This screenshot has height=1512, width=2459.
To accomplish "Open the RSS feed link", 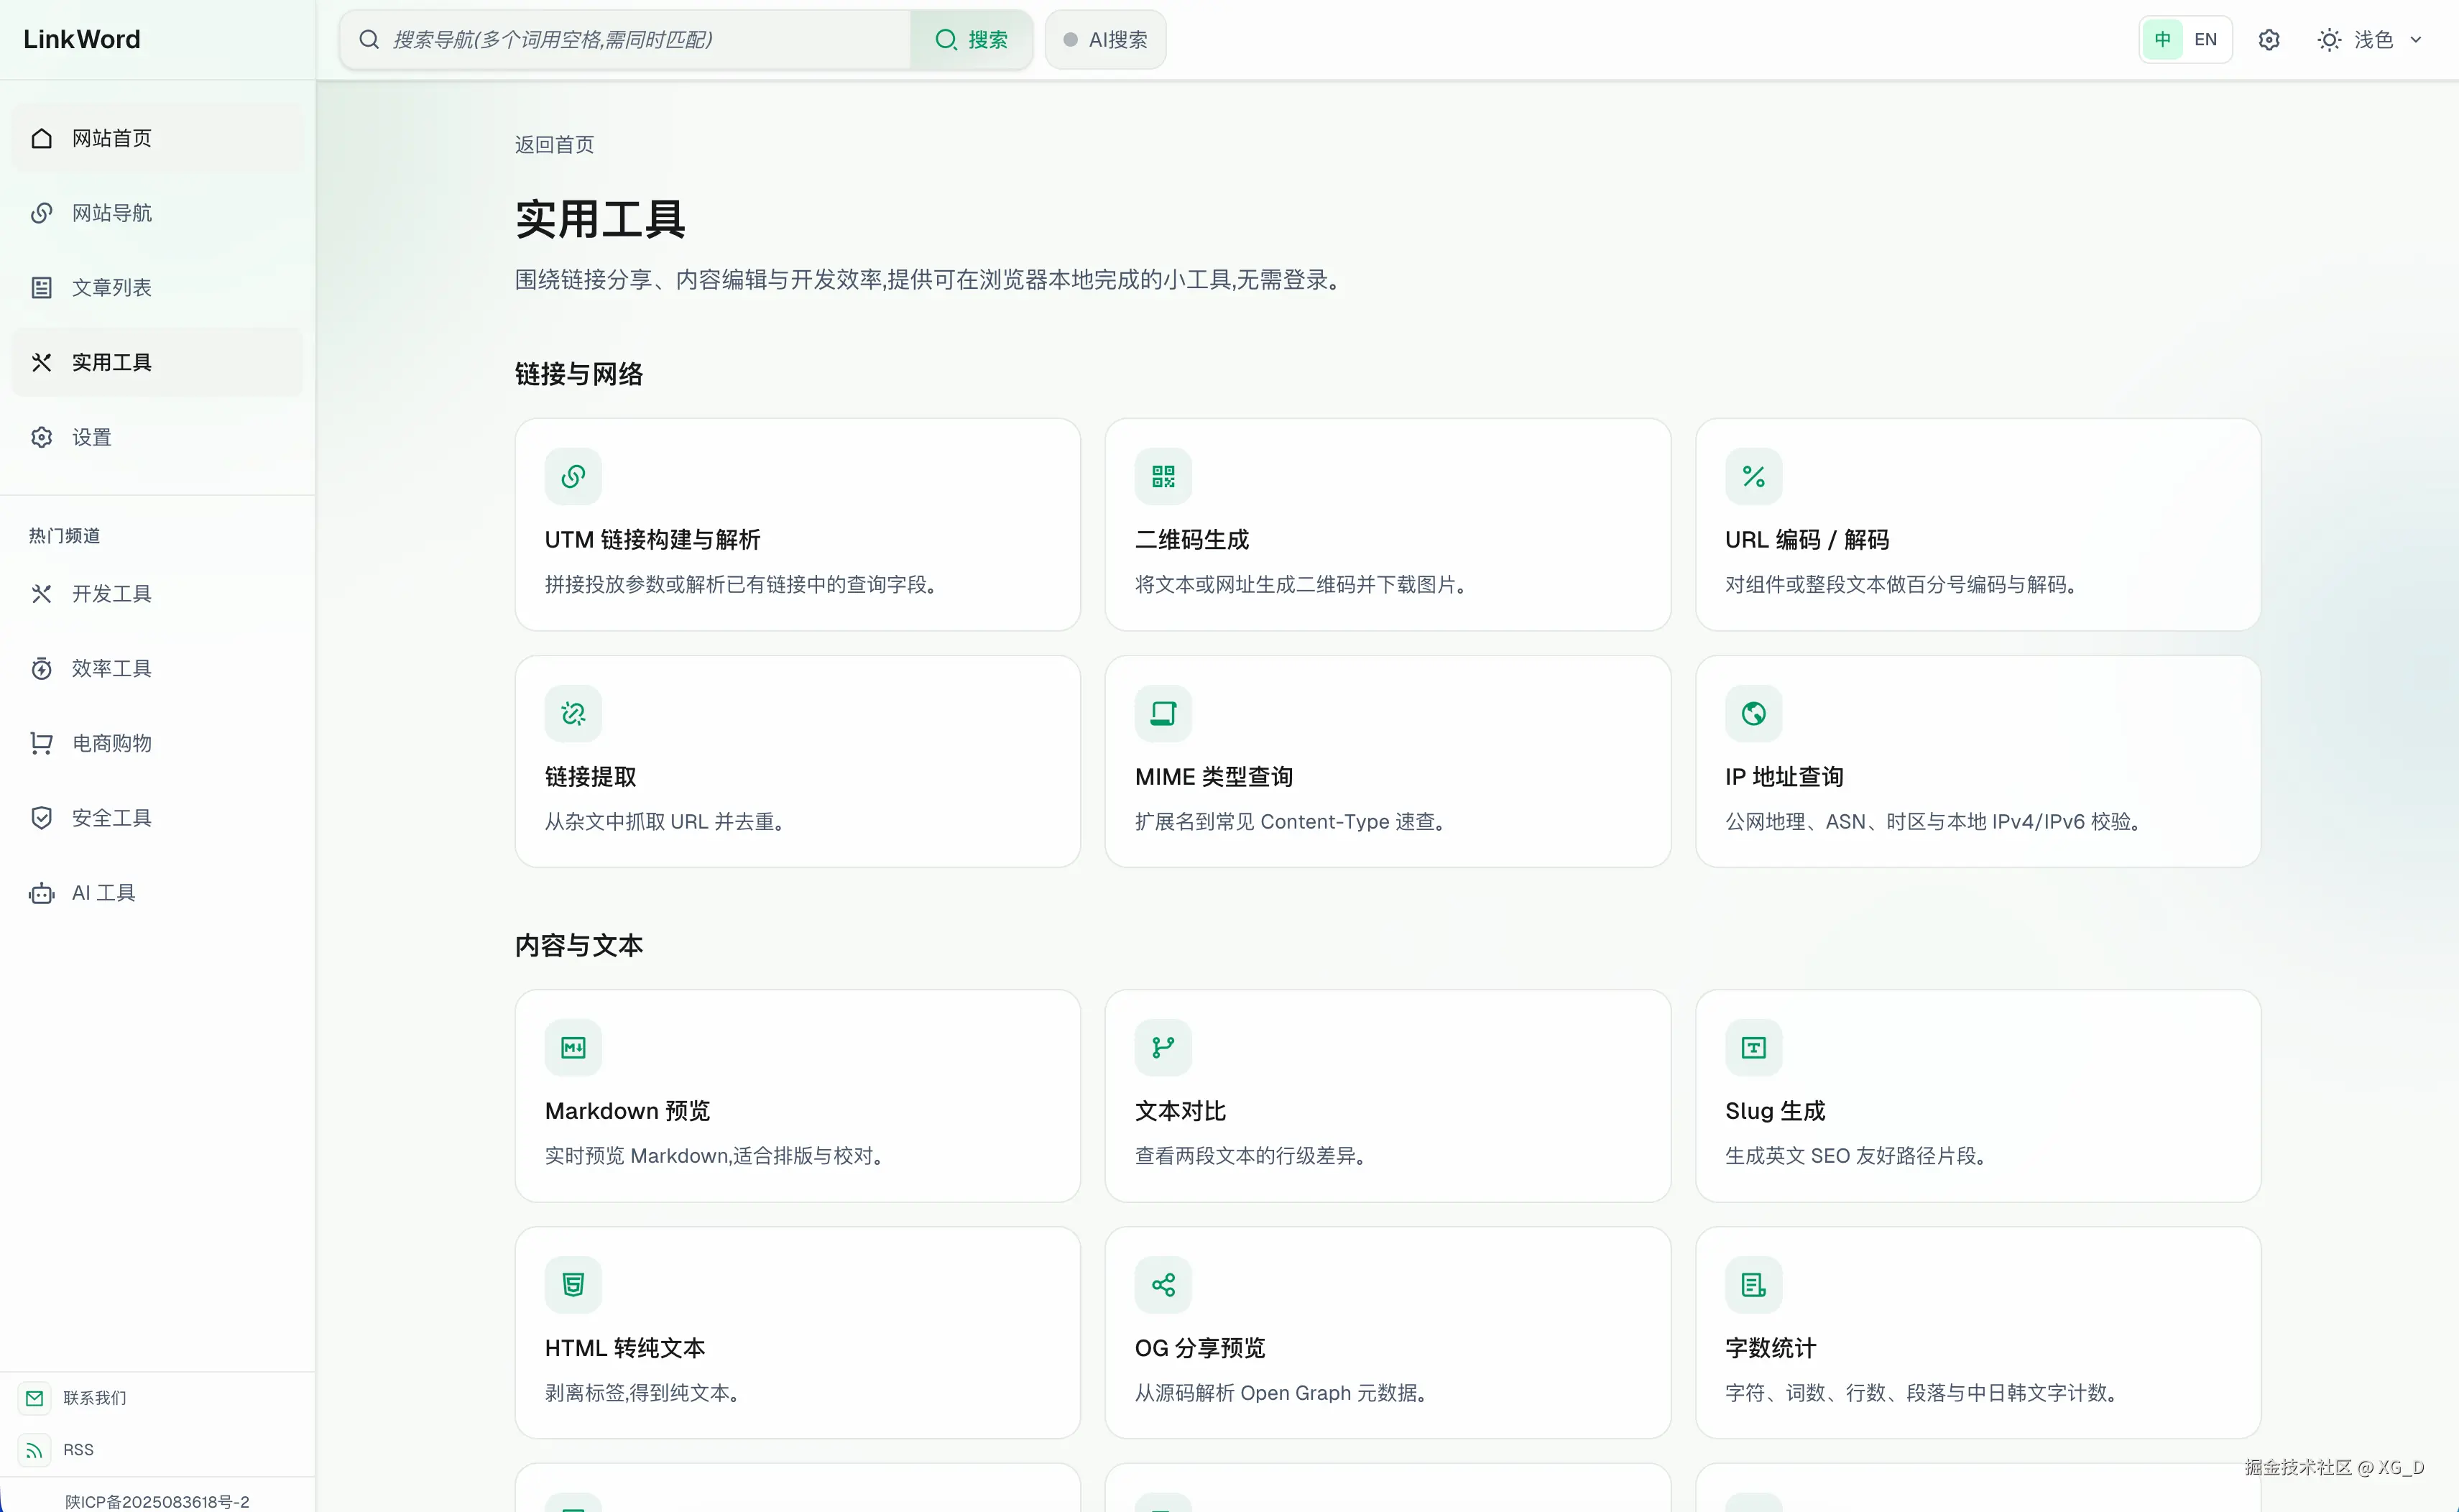I will point(78,1449).
